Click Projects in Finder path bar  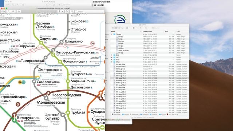tap(153, 114)
